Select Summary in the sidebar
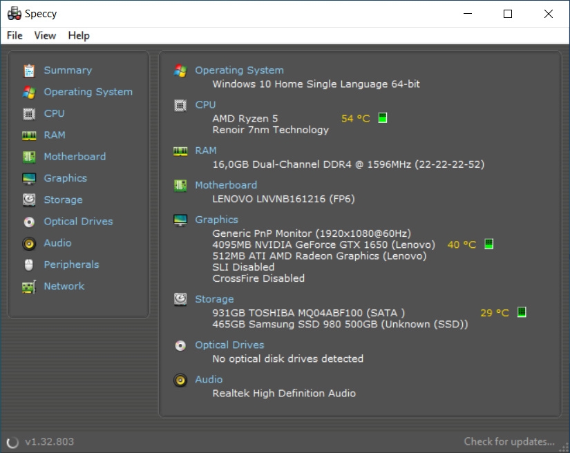The width and height of the screenshot is (570, 453). 68,70
